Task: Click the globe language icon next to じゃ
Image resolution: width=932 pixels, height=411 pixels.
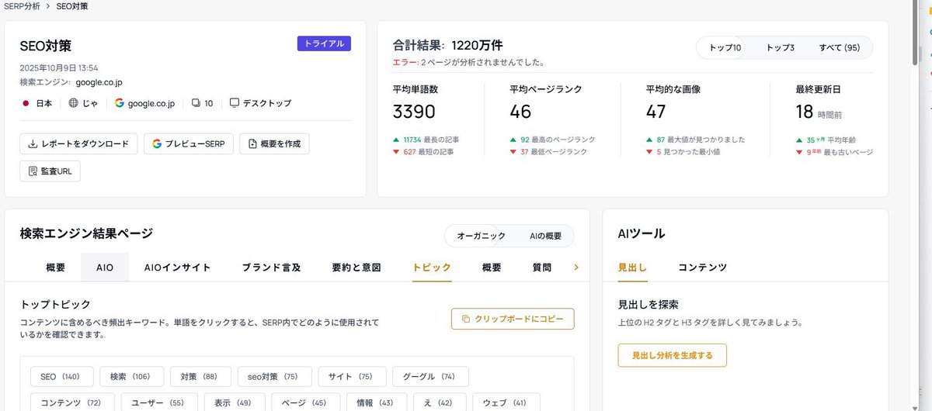Action: [x=73, y=102]
